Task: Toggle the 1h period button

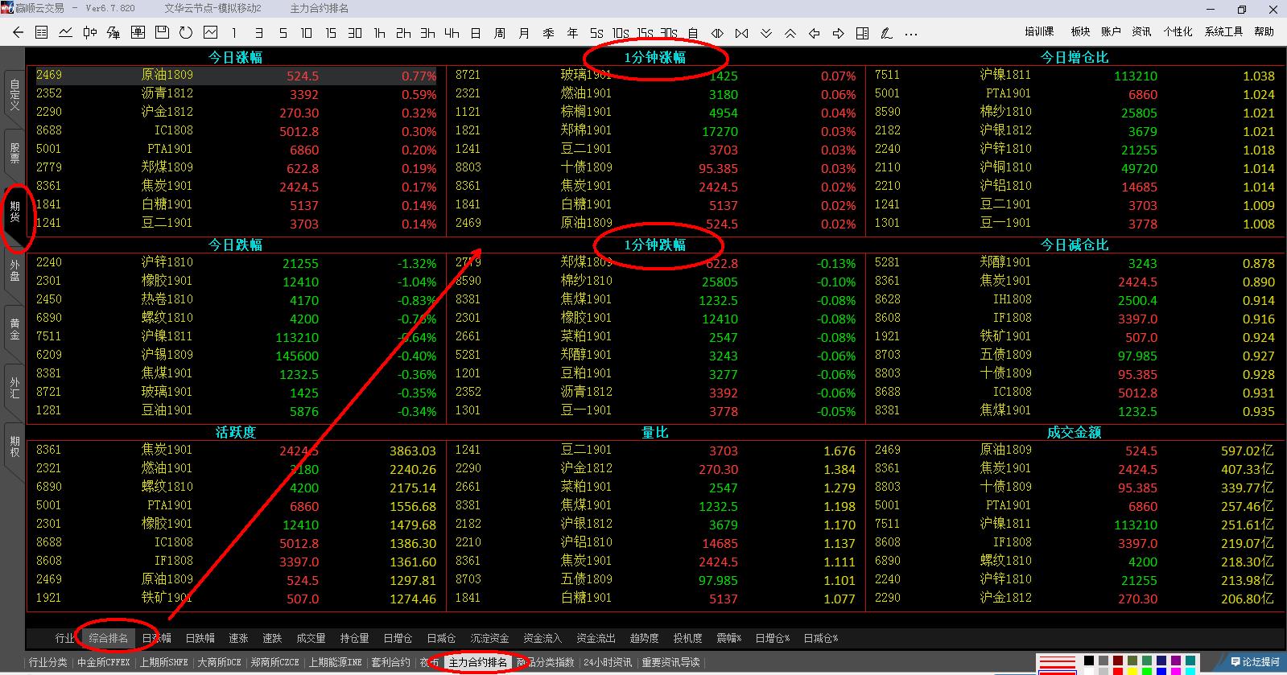Action: pyautogui.click(x=379, y=33)
